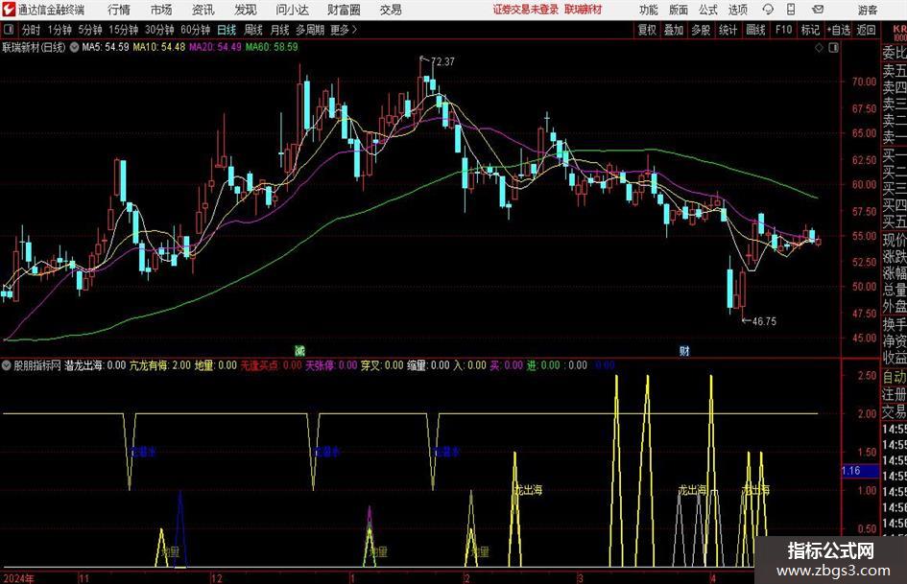Click the 多股 multi-stock button

(x=701, y=30)
